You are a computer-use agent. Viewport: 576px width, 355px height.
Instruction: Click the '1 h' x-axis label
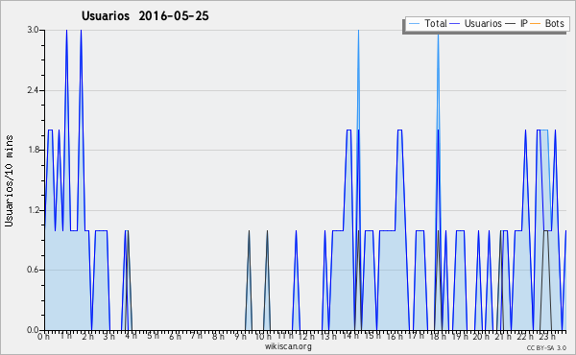click(x=65, y=336)
